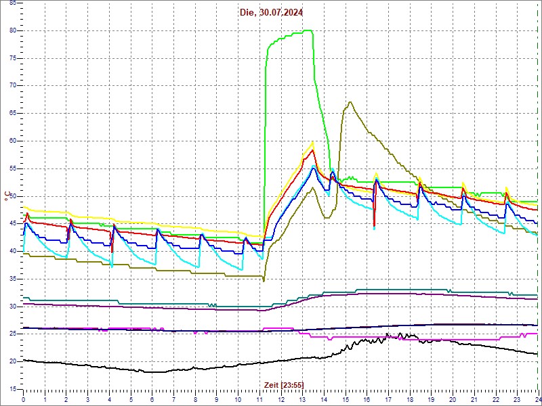Select hour 18 on the time axis
This screenshot has width=542, height=406.
(409, 399)
